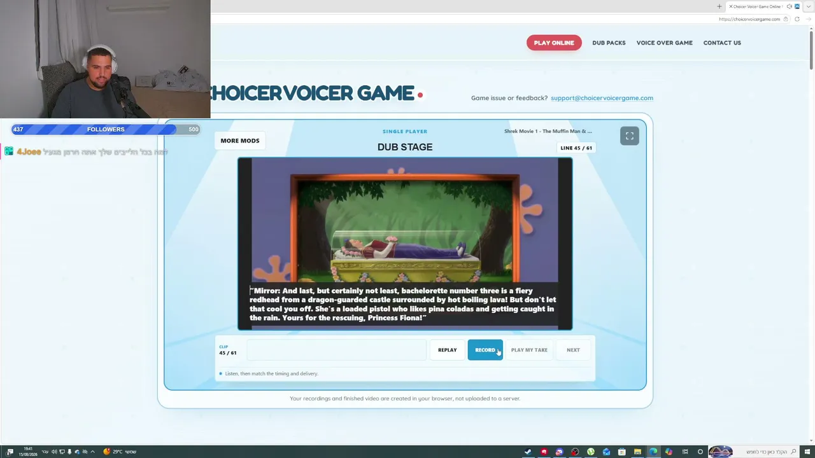Click the followers goal progress bar
The image size is (815, 458).
[106, 129]
